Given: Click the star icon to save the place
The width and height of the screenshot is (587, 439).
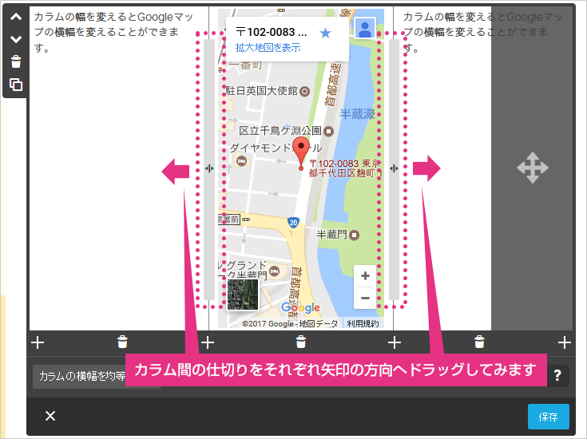Looking at the screenshot, I should 325,33.
